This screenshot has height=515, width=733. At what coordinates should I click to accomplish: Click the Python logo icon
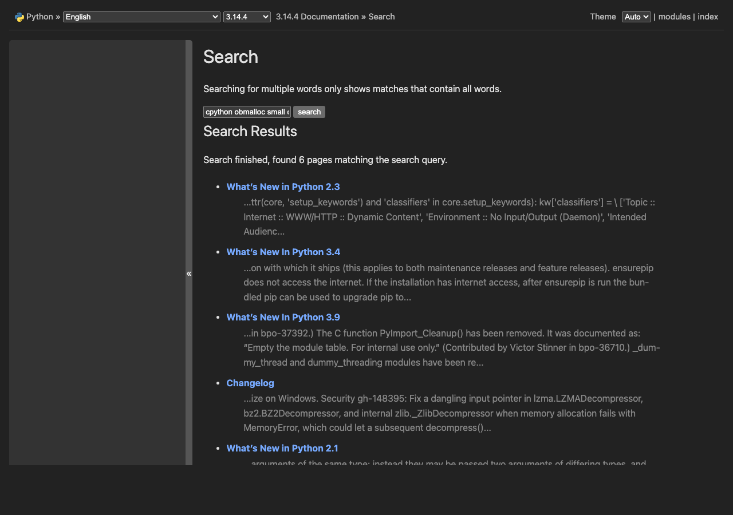tap(19, 17)
